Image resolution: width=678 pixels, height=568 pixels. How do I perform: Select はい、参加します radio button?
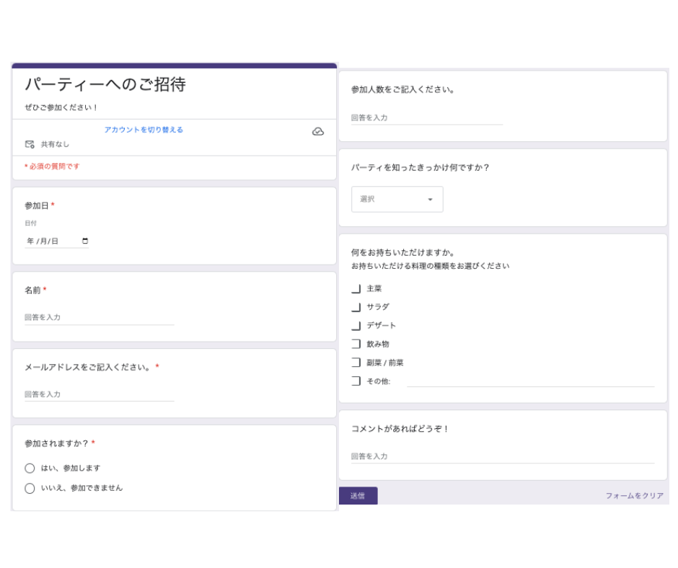(30, 468)
